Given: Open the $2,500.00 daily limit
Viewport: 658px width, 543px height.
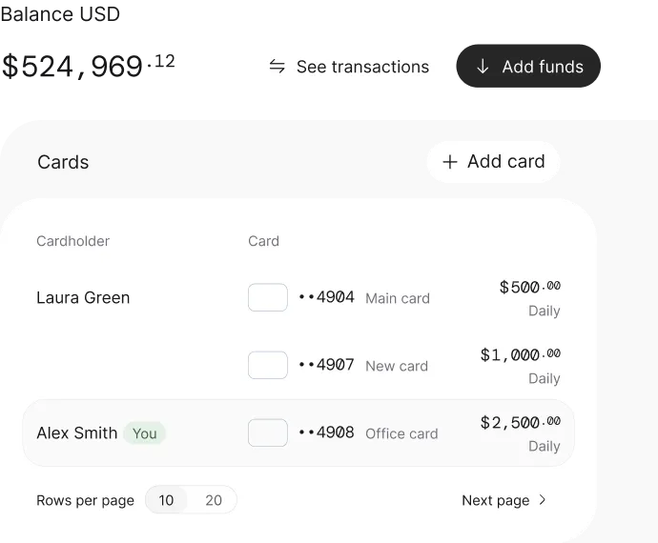Looking at the screenshot, I should click(x=521, y=432).
